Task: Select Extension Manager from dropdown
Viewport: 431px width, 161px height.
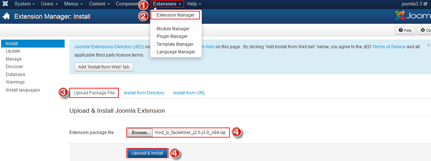Action: click(175, 15)
